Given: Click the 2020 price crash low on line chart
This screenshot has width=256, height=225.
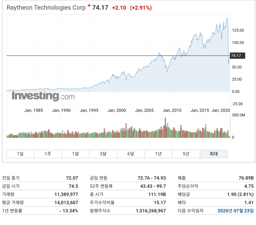Looking at the screenshot, I should coord(229,64).
